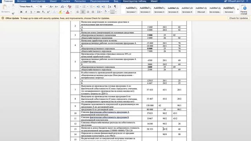Click the numbered list icon

click(84, 7)
